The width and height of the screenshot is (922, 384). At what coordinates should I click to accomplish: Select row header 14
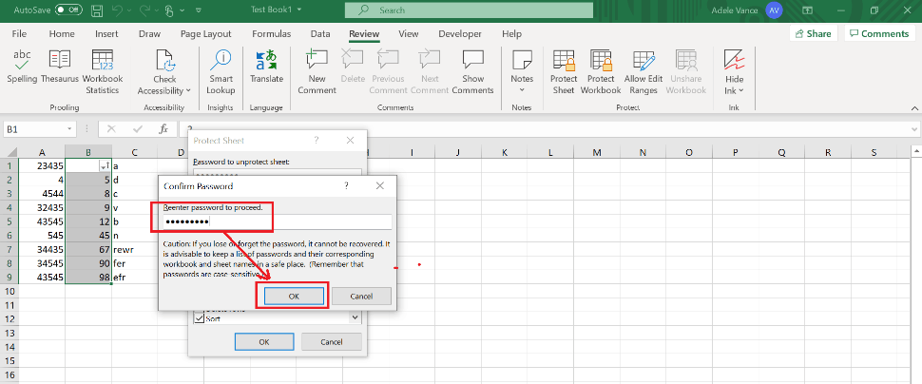click(x=10, y=346)
